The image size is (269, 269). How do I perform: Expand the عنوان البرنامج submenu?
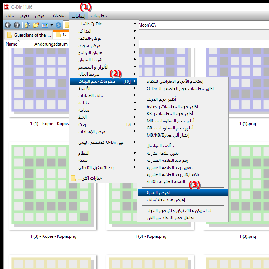click(103, 53)
